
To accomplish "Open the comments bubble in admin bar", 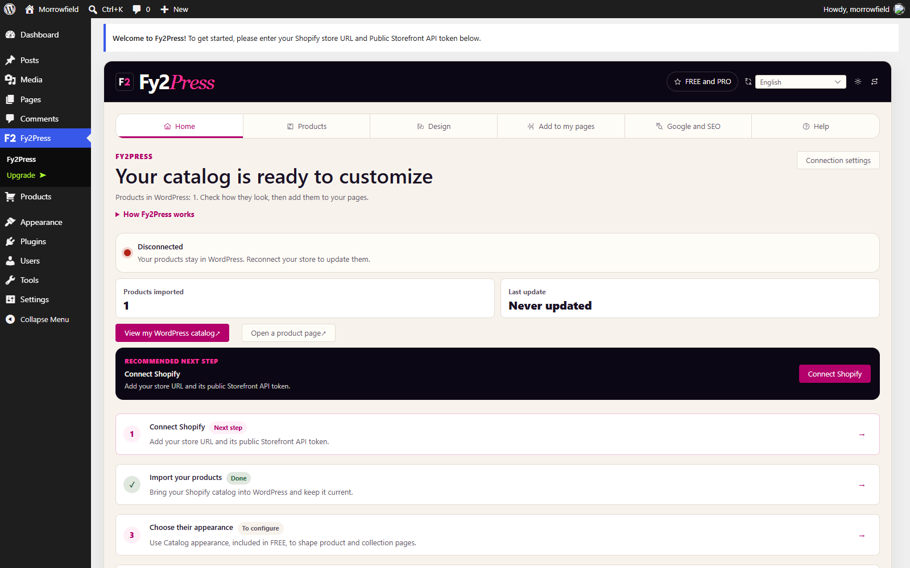I will click(x=142, y=9).
